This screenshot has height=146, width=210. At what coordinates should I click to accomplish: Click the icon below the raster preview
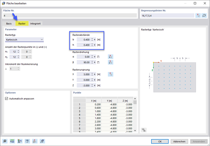coord(144,130)
